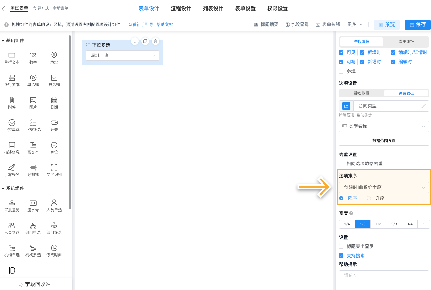Open the 选项排序 dropdown showing 创建时间(系统字段)
The image size is (431, 290).
point(384,187)
